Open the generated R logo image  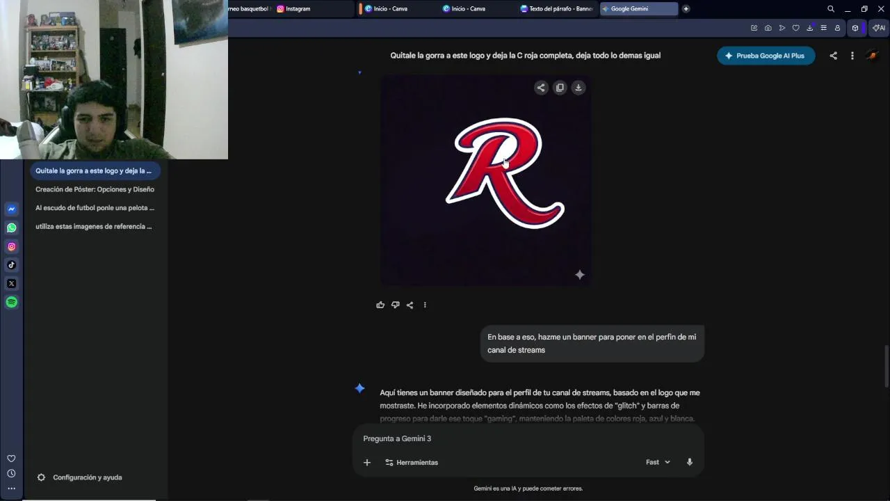coord(485,180)
